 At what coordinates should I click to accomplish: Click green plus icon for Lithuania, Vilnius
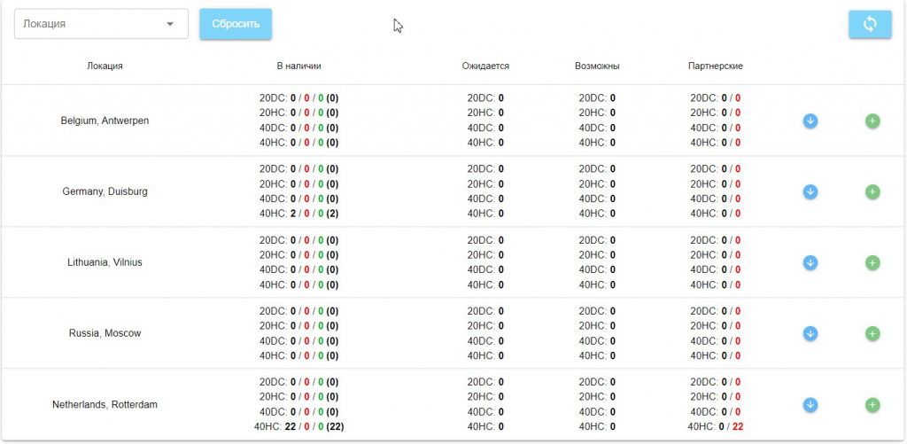[x=872, y=262]
